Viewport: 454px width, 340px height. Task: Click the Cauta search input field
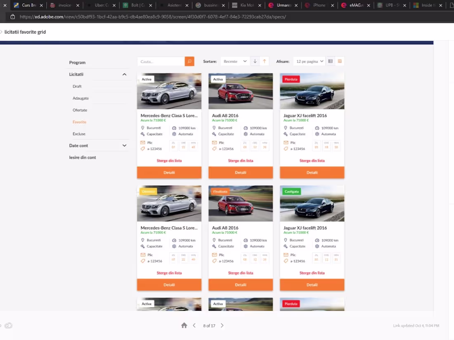(161, 61)
